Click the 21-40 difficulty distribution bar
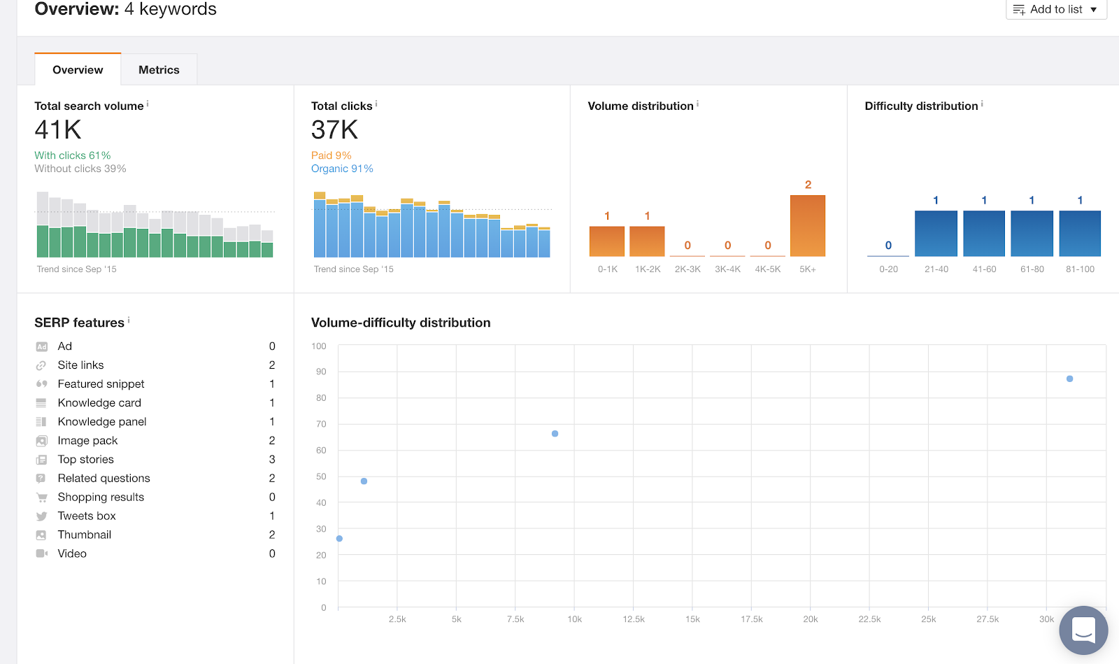Viewport: 1119px width, 664px height. 936,233
